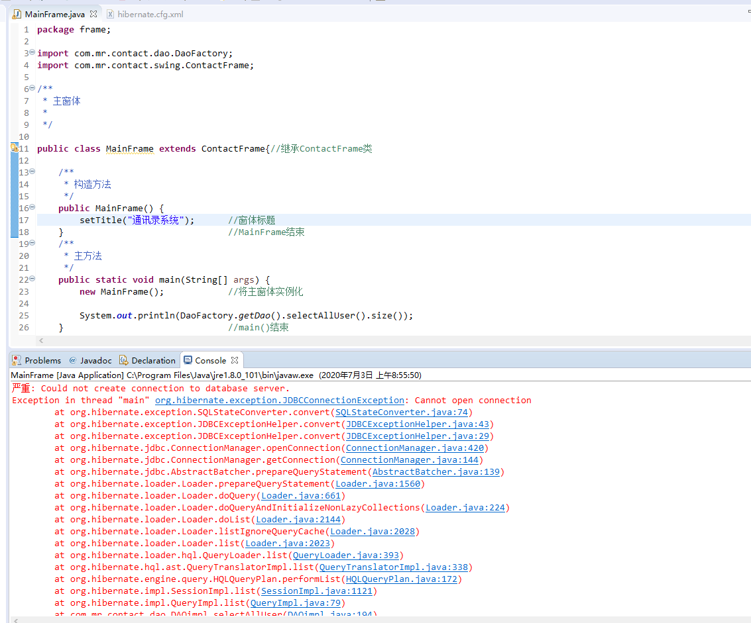Screen dimensions: 751x623
Task: Open the Loader.java:661 link
Action: point(301,496)
